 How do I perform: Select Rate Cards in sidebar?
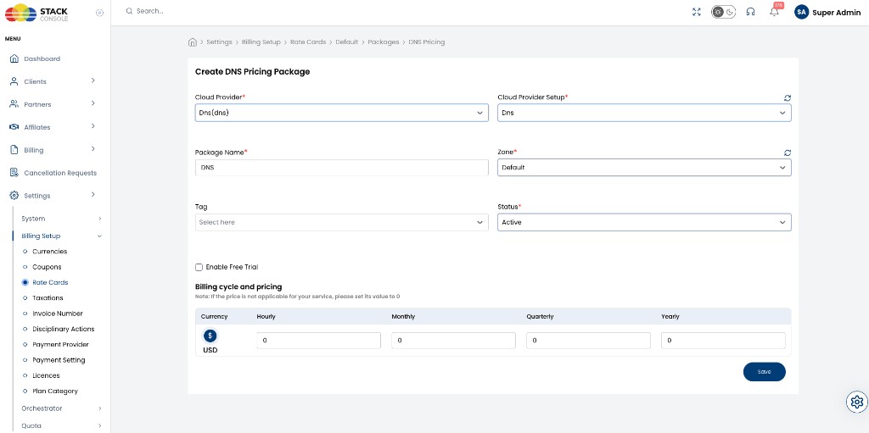[50, 282]
